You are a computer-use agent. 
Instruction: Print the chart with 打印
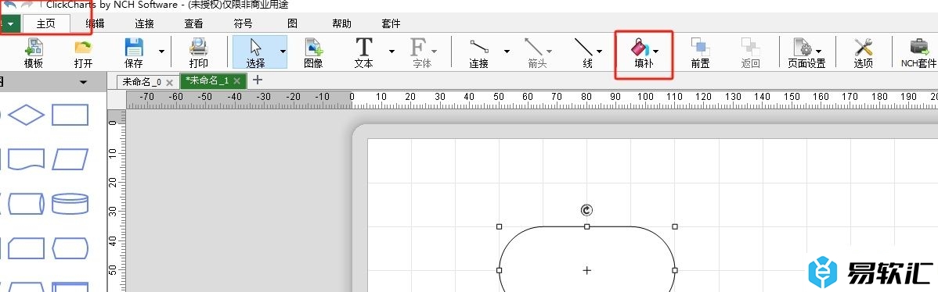tap(199, 52)
